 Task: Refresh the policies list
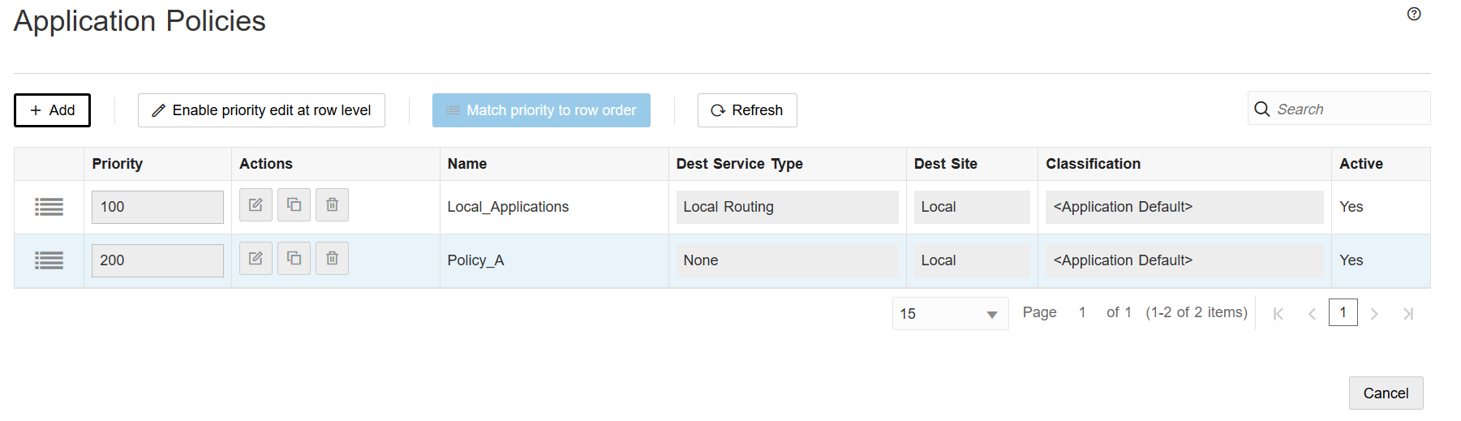[747, 110]
